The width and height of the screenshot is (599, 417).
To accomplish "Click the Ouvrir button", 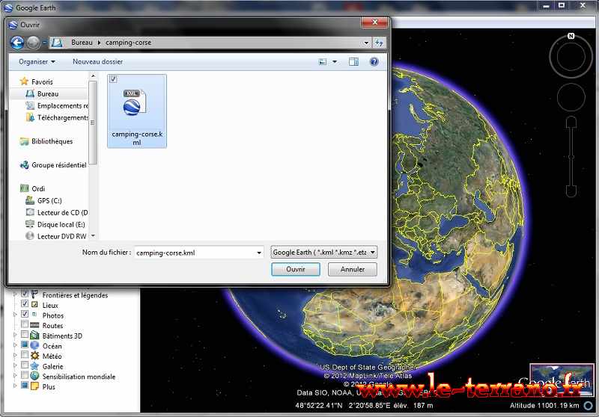I will (x=295, y=269).
